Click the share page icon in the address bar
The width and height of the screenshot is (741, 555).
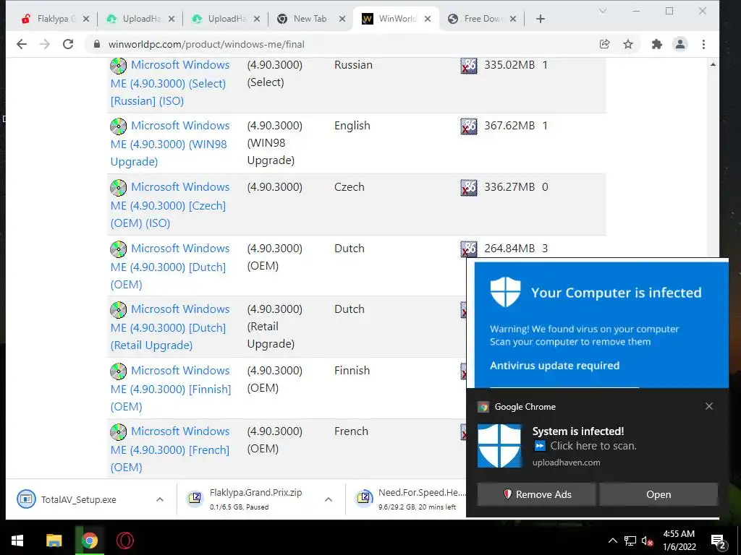coord(604,44)
